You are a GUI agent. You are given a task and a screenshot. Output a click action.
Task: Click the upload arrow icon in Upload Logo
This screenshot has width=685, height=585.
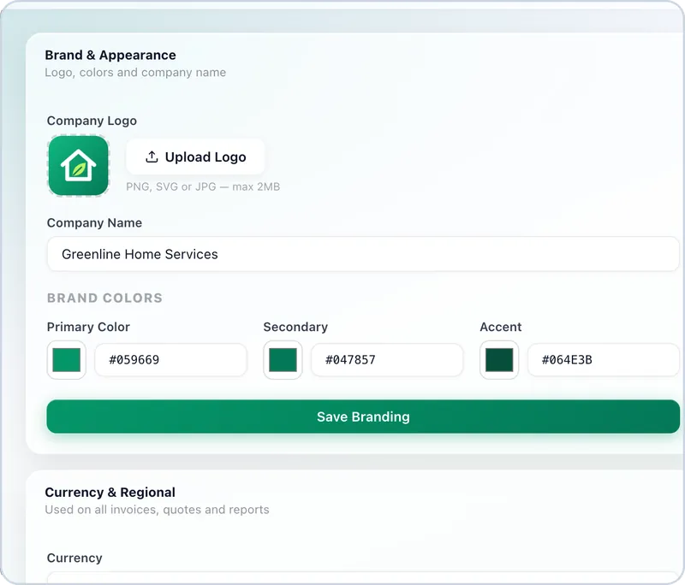coord(152,157)
